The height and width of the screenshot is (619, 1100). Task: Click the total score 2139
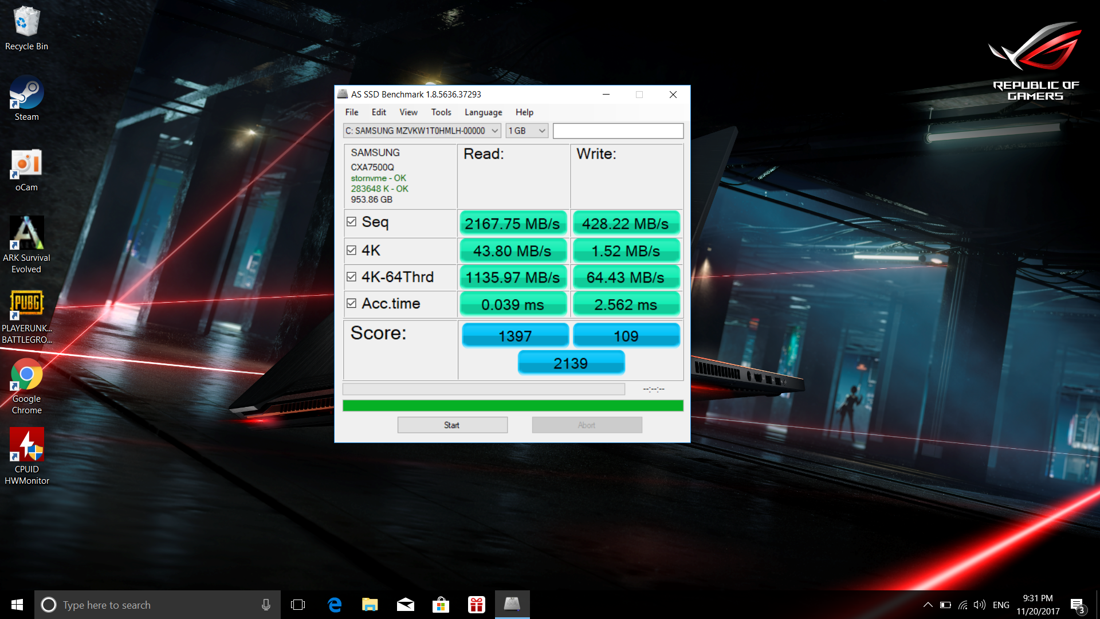[571, 363]
